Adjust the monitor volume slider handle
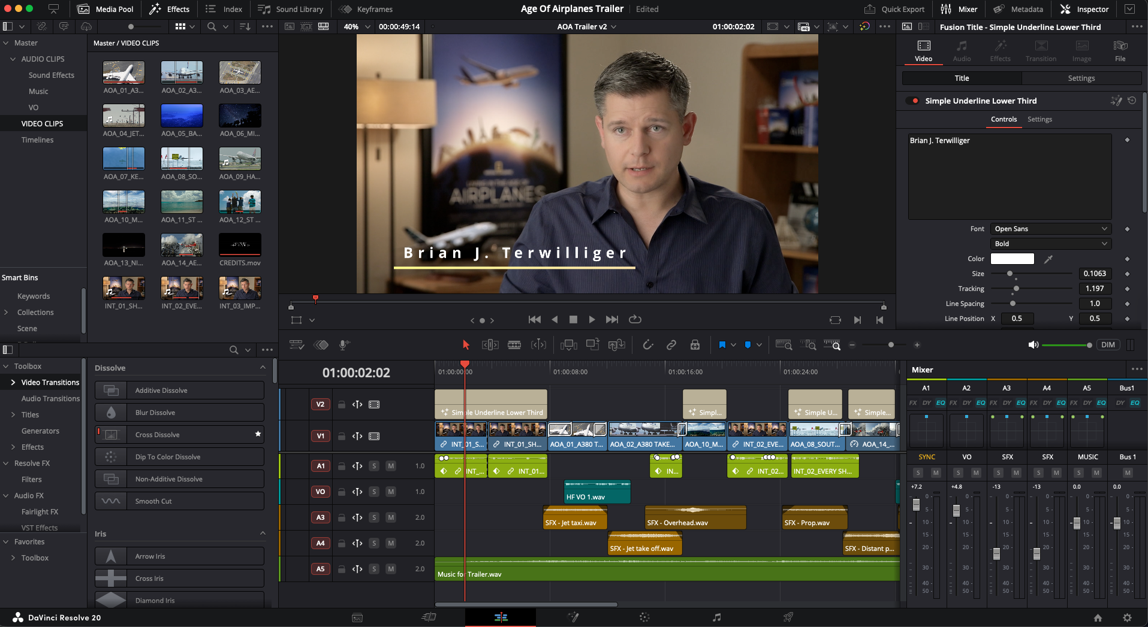 pyautogui.click(x=1089, y=345)
